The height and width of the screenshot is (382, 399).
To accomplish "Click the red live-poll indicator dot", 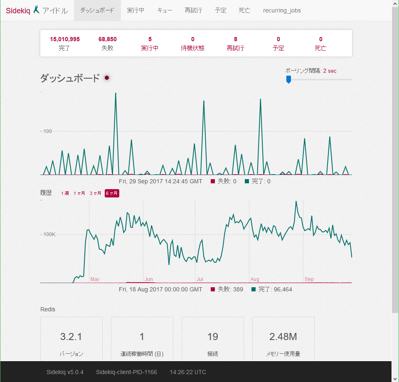I will (107, 78).
